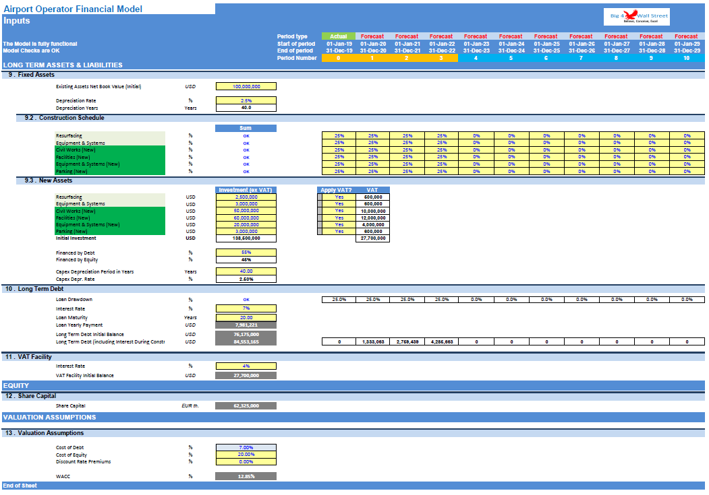Click the '9.2 . Construction Schedule' section header
The height and width of the screenshot is (495, 709).
pyautogui.click(x=65, y=118)
